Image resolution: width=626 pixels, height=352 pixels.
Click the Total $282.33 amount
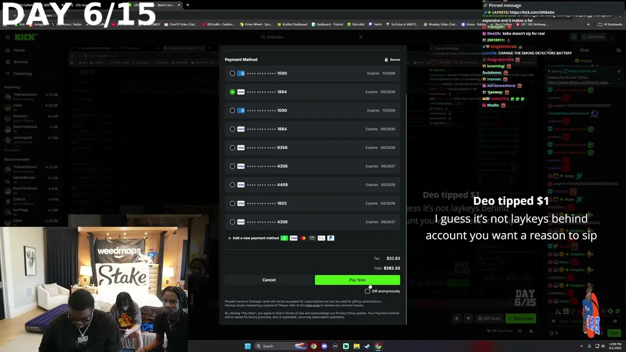point(392,268)
